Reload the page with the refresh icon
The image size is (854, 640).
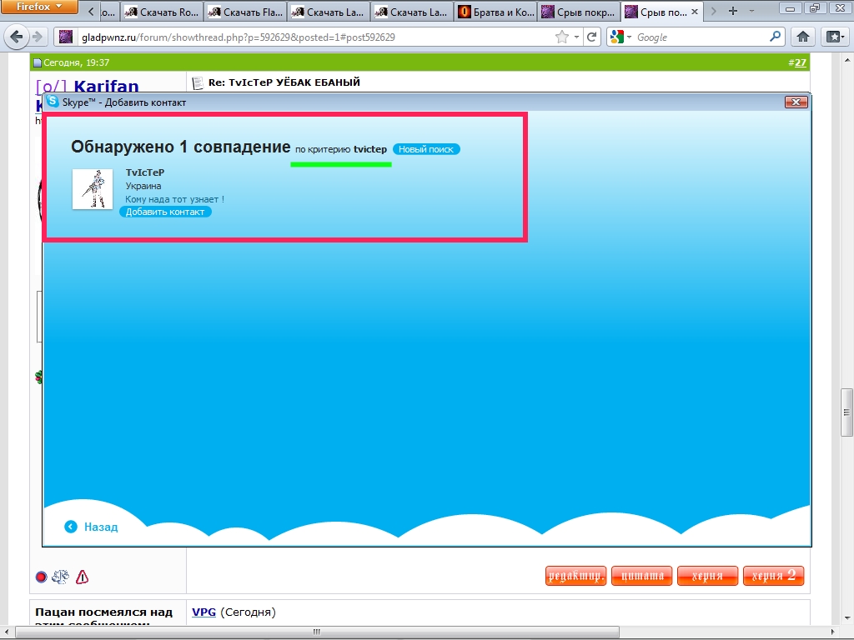pos(592,37)
